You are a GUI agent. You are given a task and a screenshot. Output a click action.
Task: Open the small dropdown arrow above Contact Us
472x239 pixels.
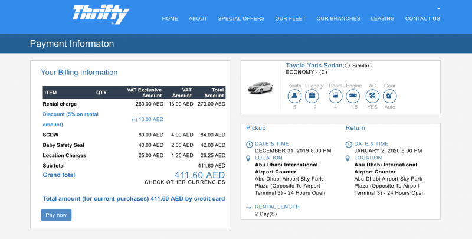pos(438,9)
